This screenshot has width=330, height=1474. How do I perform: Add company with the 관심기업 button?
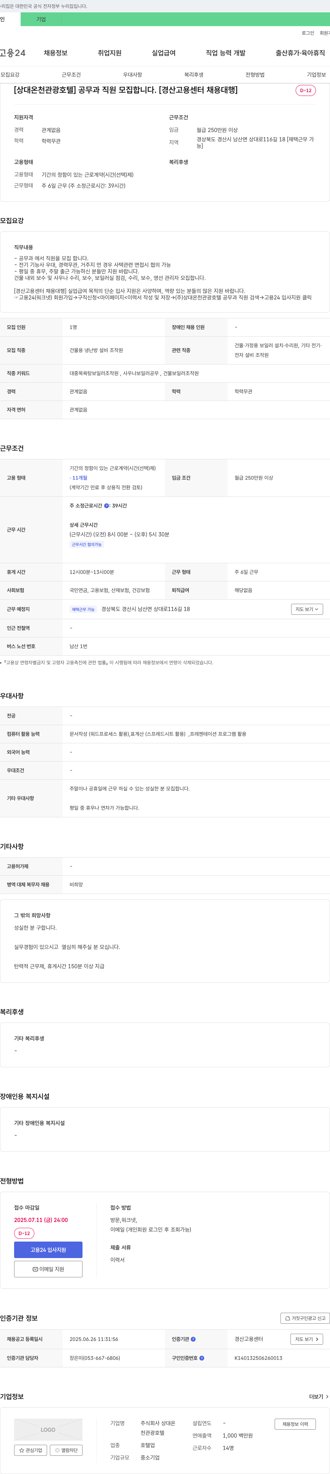(30, 1450)
